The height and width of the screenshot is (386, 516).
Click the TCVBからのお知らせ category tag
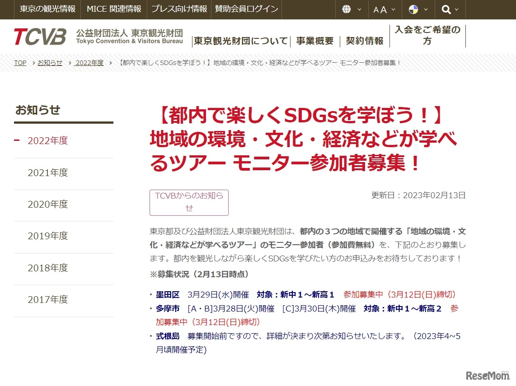tap(189, 202)
